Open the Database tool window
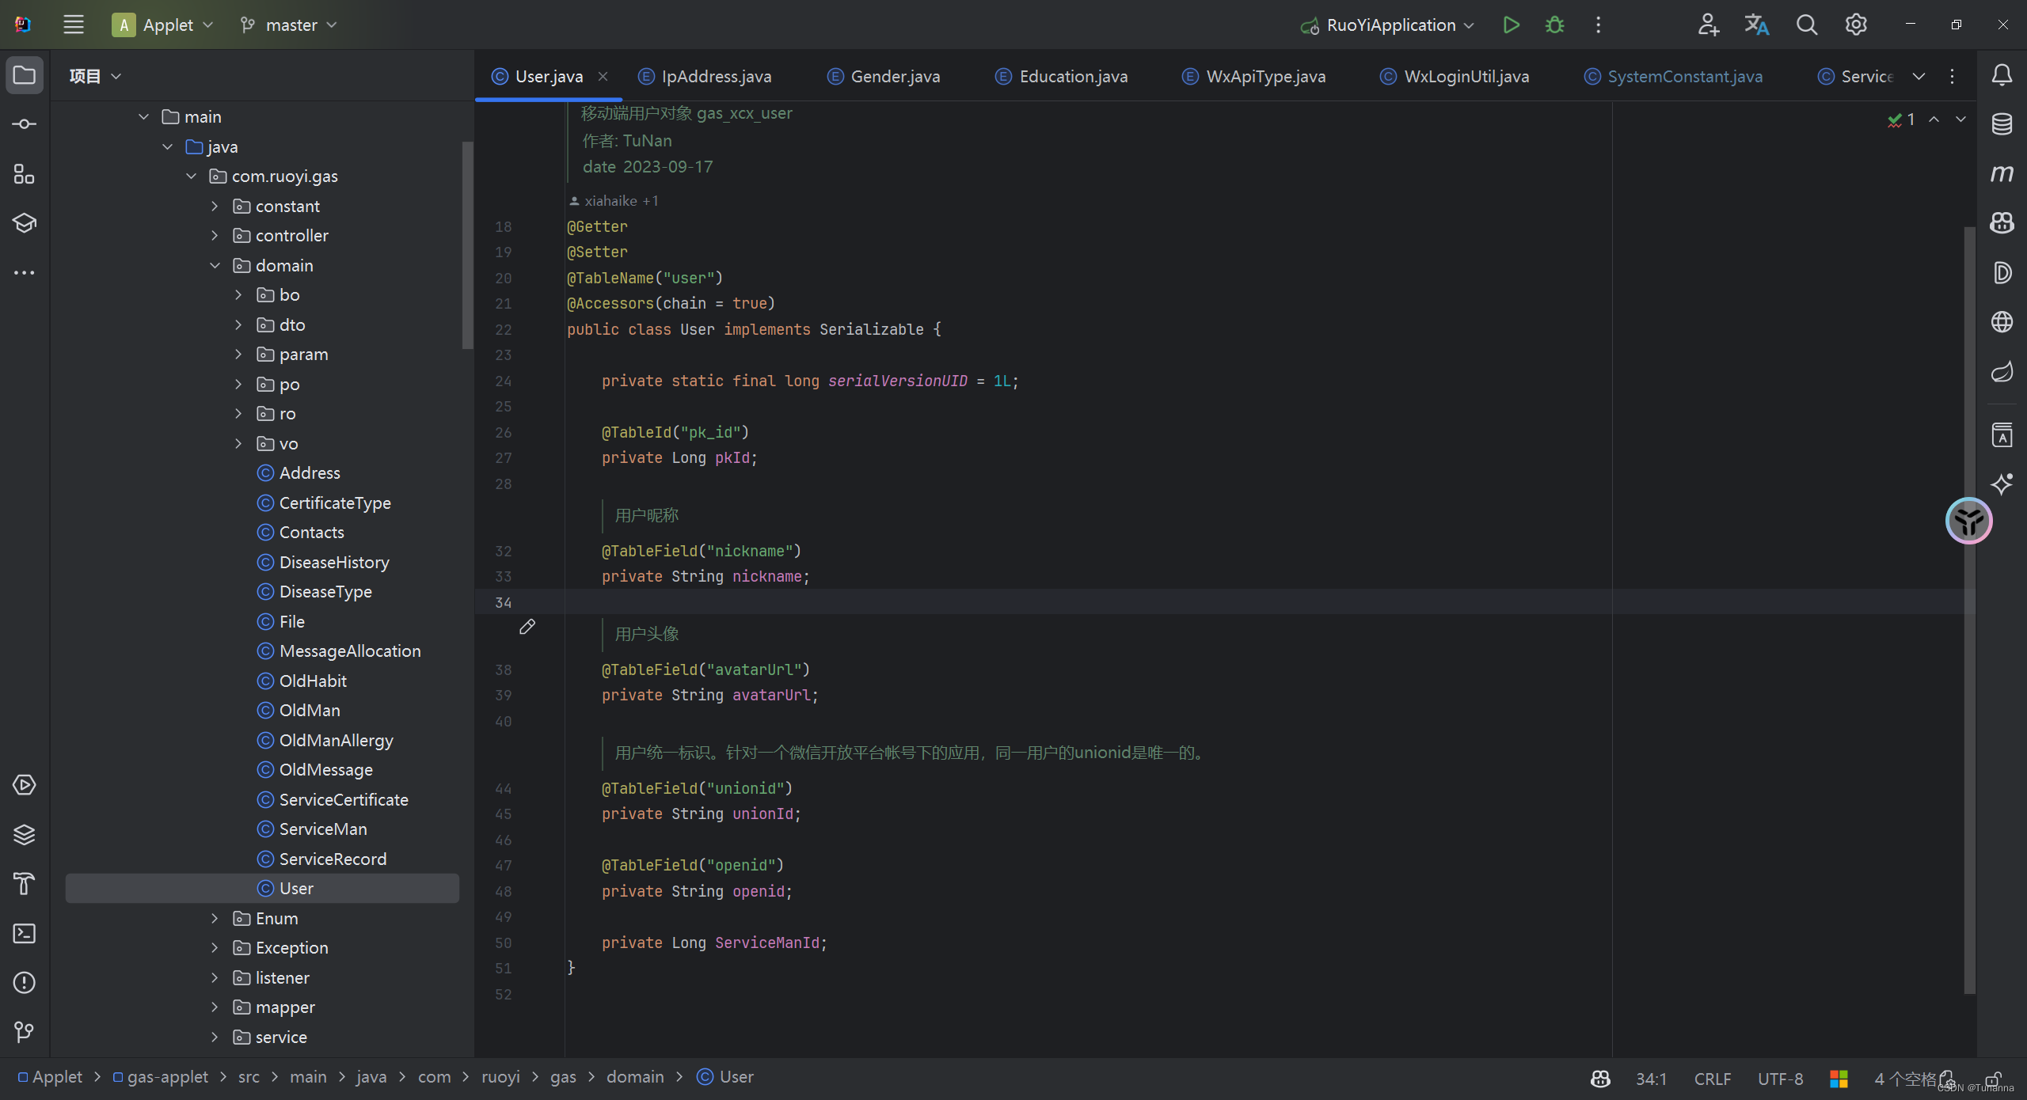This screenshot has height=1100, width=2027. pyautogui.click(x=2002, y=124)
